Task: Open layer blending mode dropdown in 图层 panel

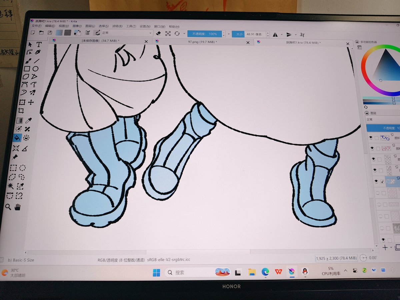Action: point(383,119)
